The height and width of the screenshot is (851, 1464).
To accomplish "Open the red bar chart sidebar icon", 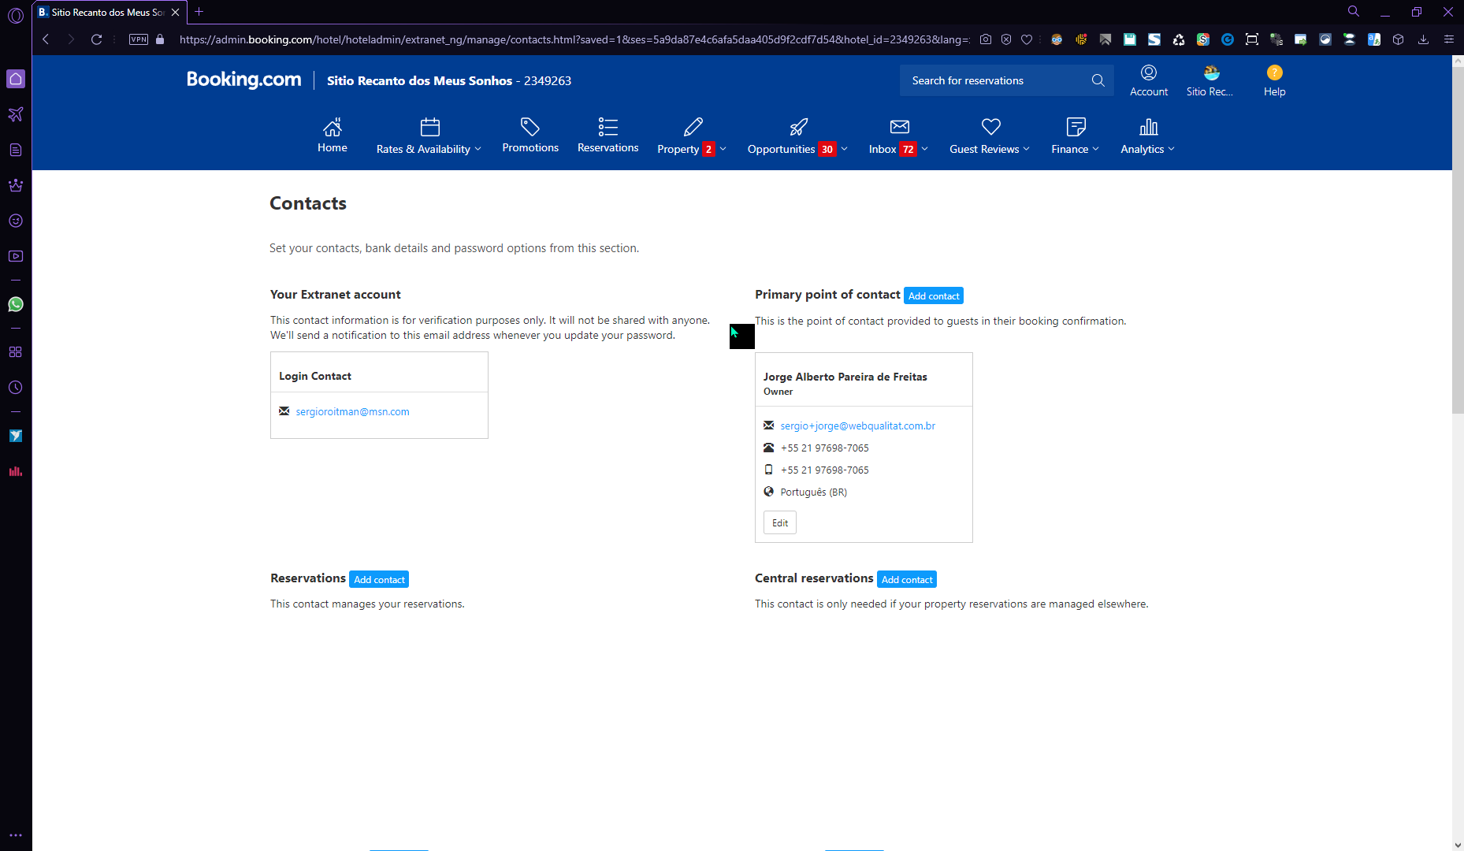I will point(16,471).
